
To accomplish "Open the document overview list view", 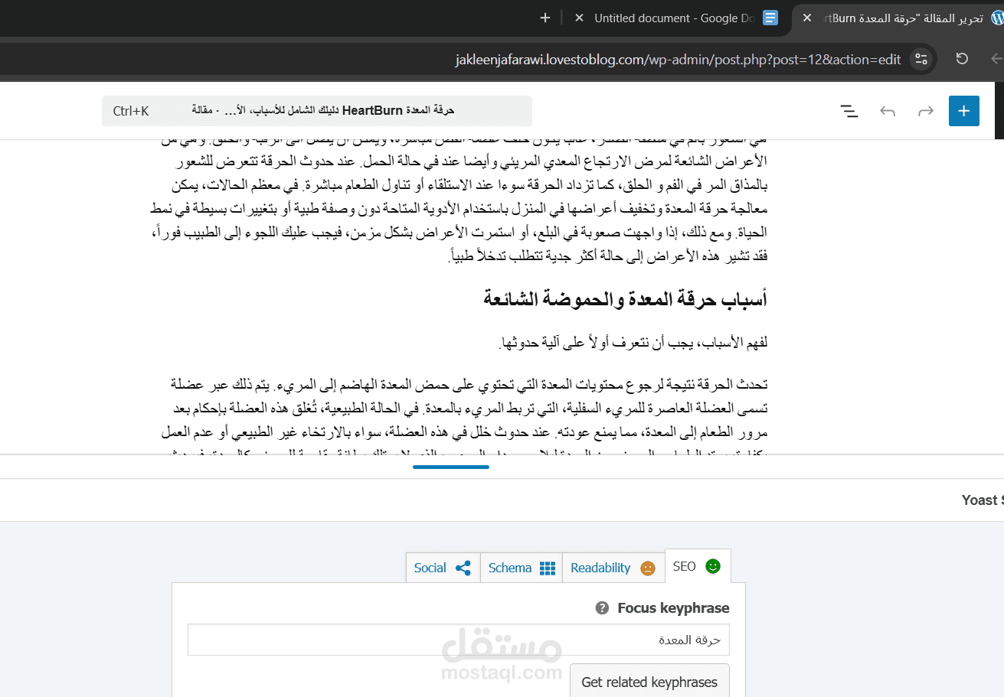I will 849,111.
